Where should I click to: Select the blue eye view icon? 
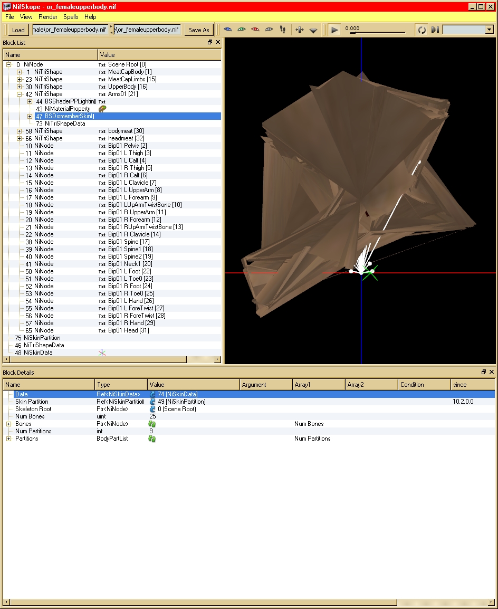click(x=228, y=30)
